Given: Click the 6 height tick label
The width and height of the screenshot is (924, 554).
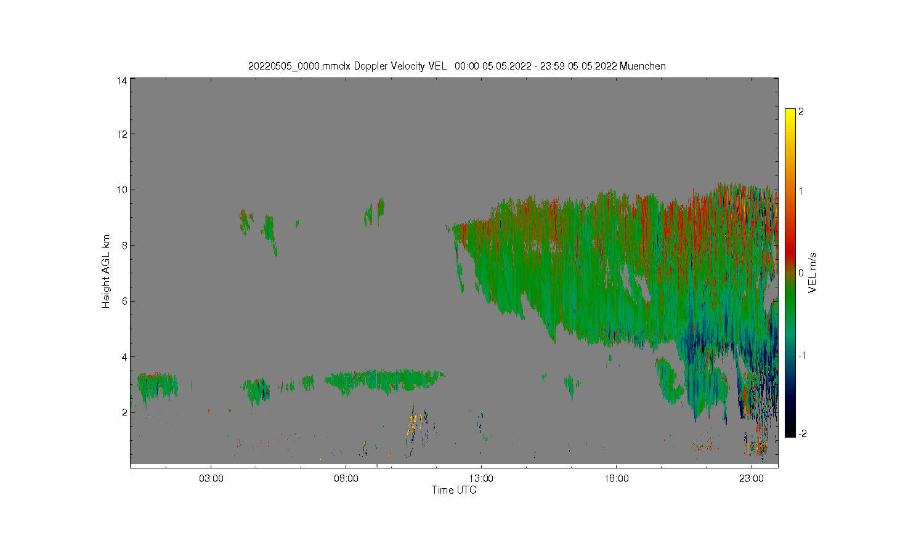Looking at the screenshot, I should click(125, 301).
